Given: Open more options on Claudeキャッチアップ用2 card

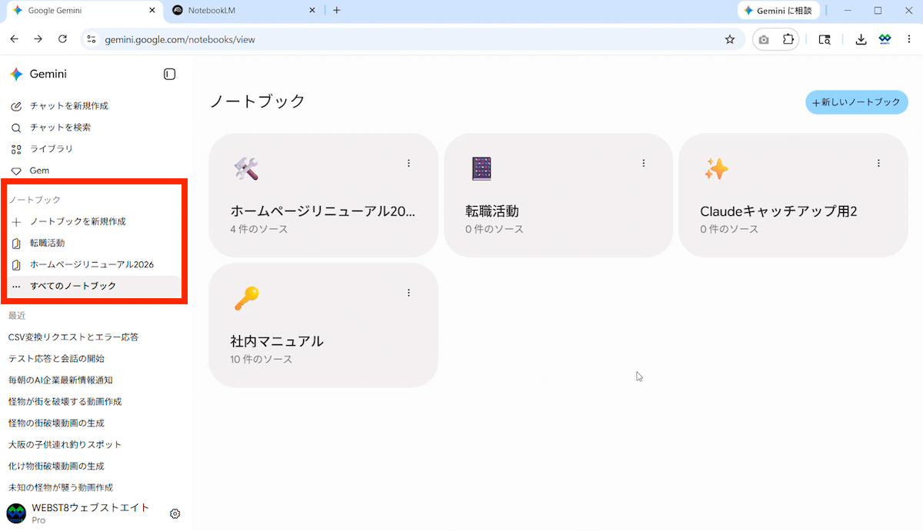Looking at the screenshot, I should (878, 163).
